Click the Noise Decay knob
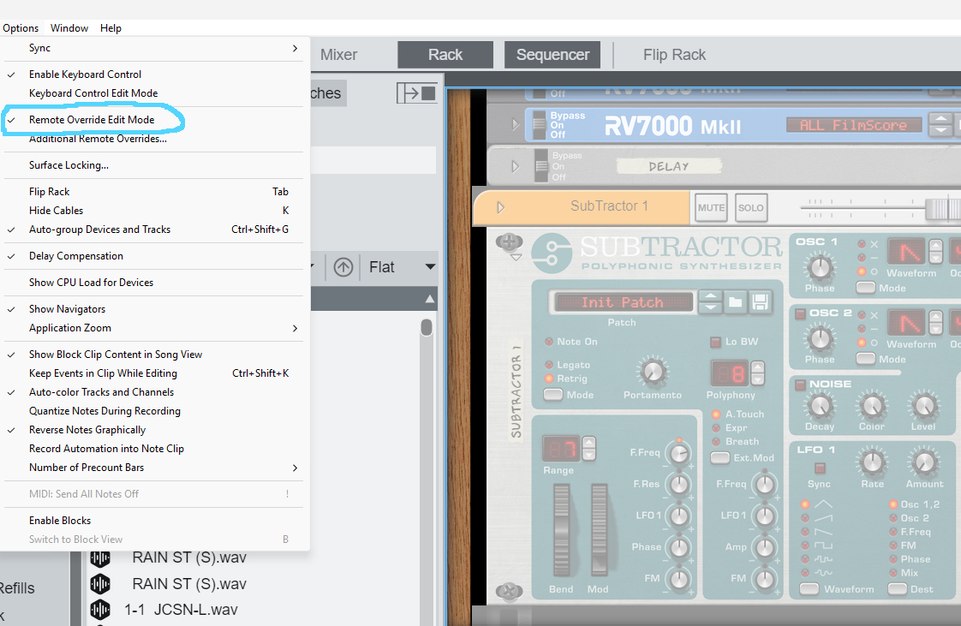The height and width of the screenshot is (626, 961). click(820, 405)
